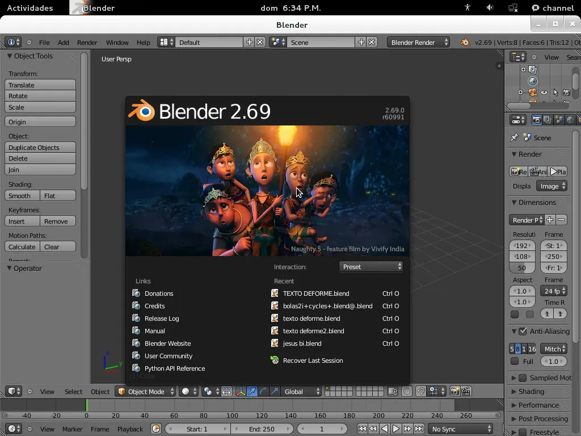Enable the Full Sample checkbox
Screen dimensions: 581x436
pyautogui.click(x=515, y=361)
